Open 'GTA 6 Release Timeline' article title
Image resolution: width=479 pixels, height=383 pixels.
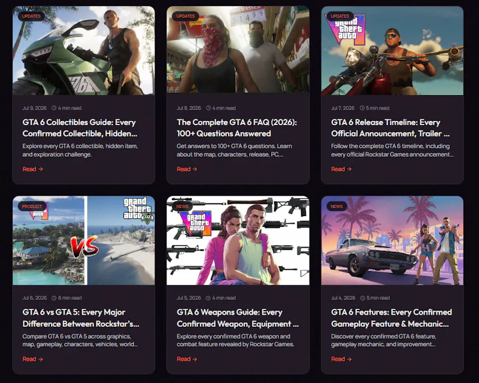(x=390, y=128)
